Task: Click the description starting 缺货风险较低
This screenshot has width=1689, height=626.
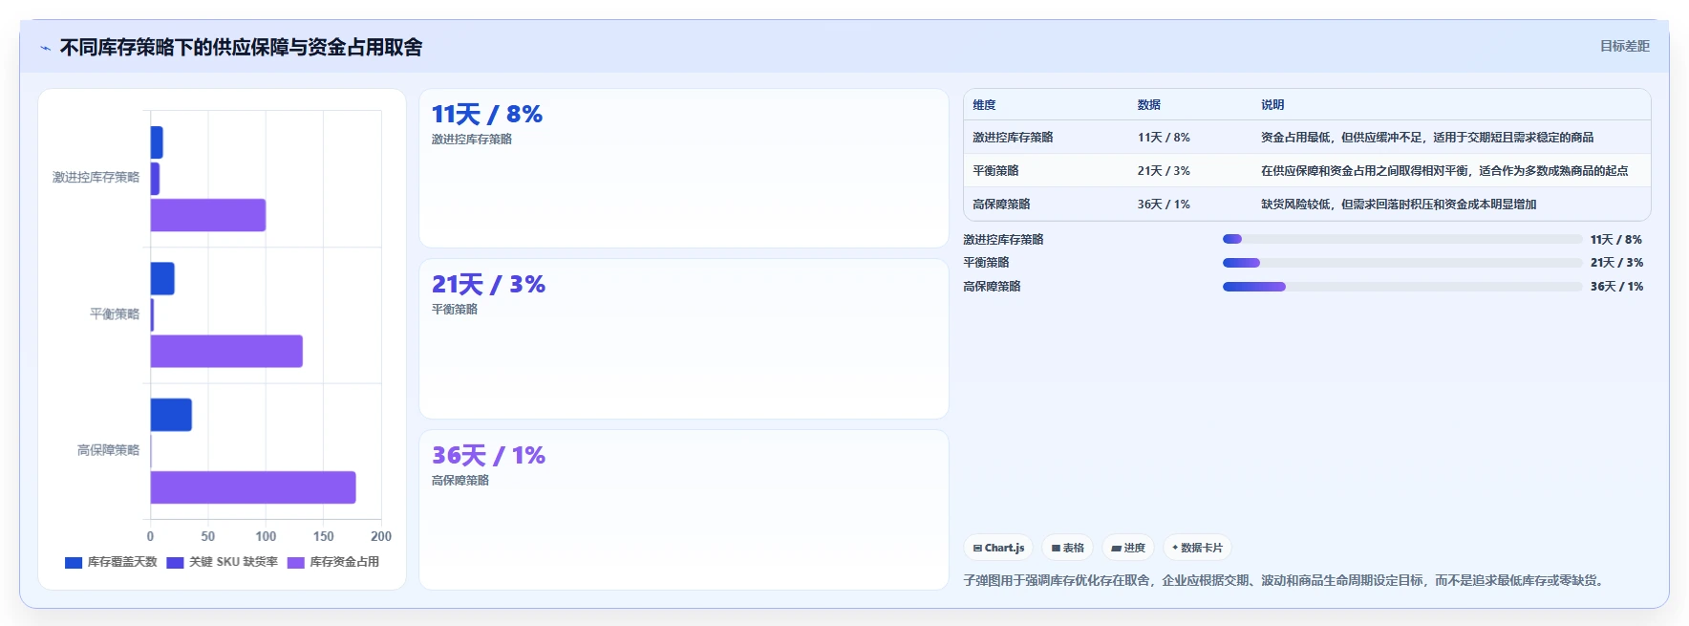Action: coord(1399,205)
